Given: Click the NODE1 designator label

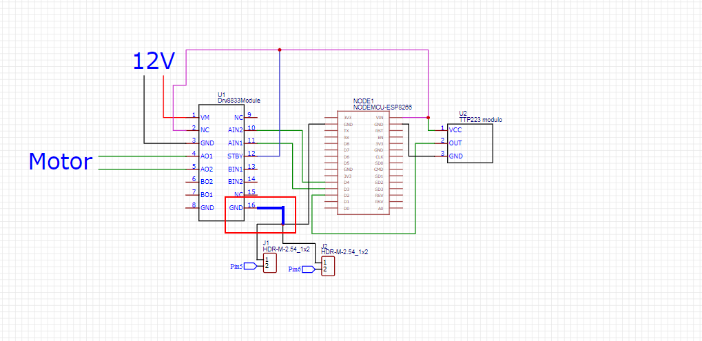Looking at the screenshot, I should [362, 103].
